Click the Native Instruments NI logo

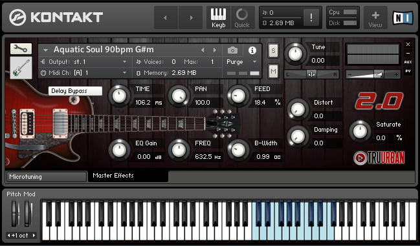(x=403, y=17)
